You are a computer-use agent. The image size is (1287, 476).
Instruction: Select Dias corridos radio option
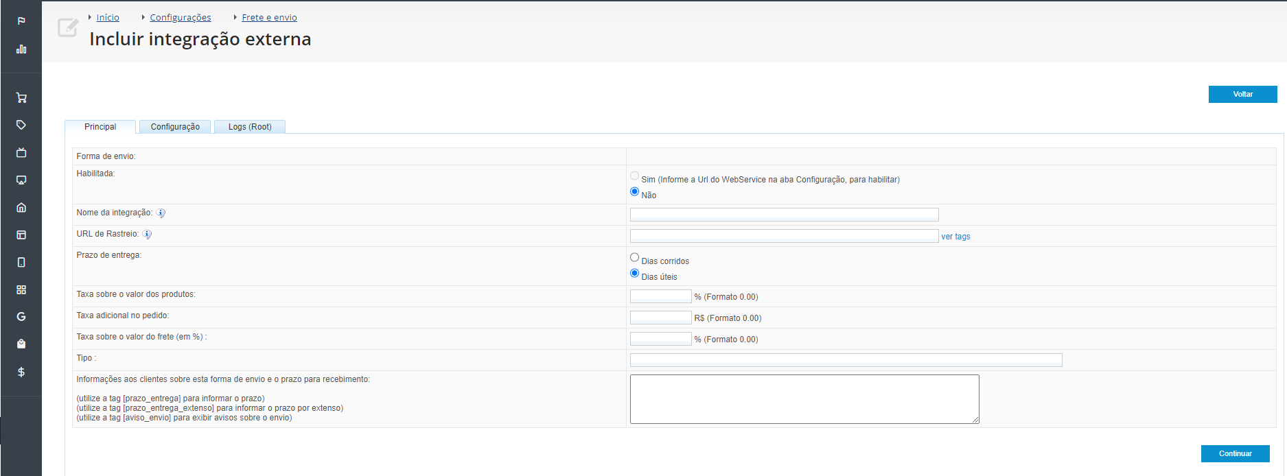click(634, 258)
